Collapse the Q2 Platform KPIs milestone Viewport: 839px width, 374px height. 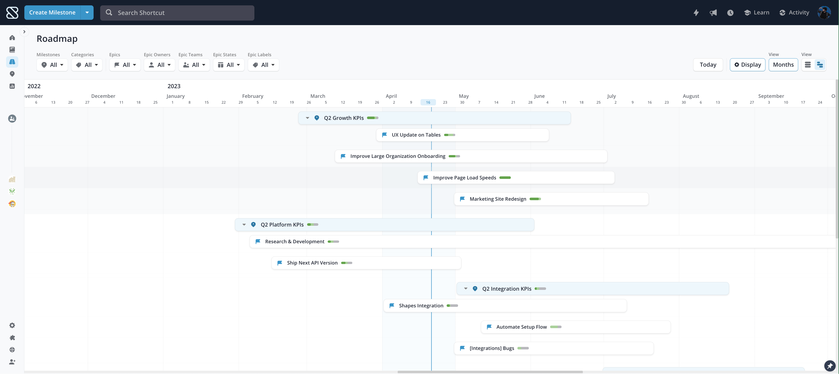point(244,225)
